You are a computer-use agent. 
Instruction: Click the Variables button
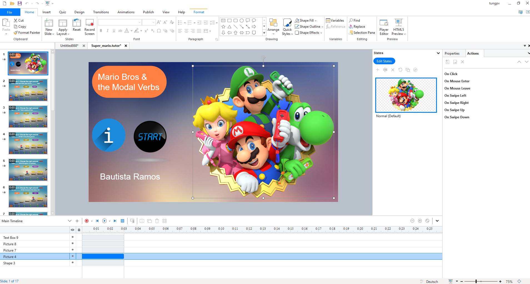335,21
